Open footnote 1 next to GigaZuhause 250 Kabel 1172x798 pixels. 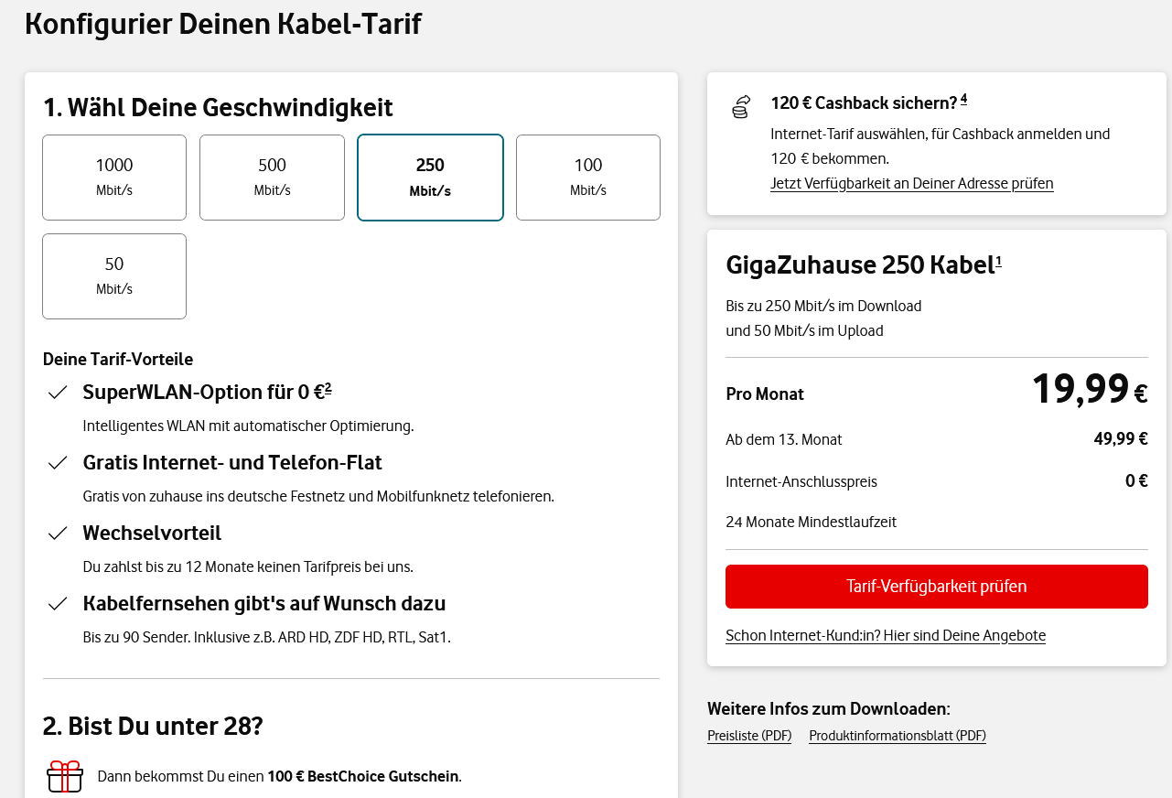[998, 262]
